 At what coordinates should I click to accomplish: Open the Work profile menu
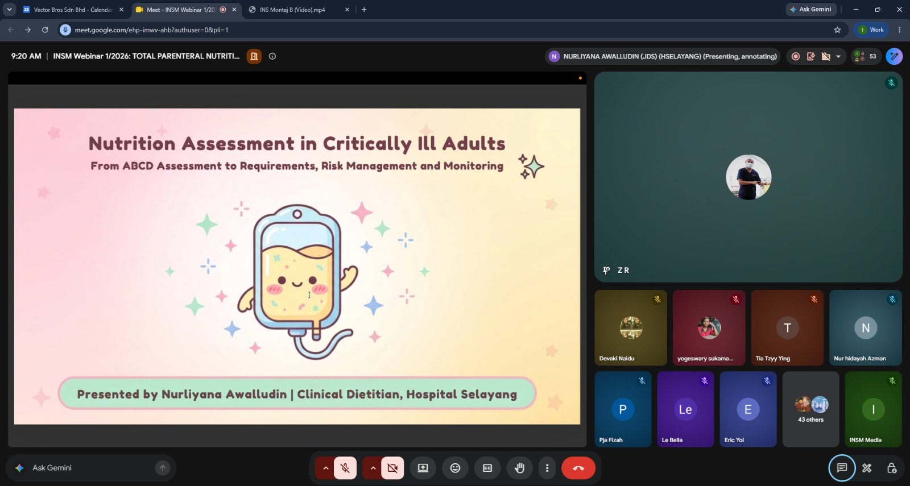coord(871,30)
